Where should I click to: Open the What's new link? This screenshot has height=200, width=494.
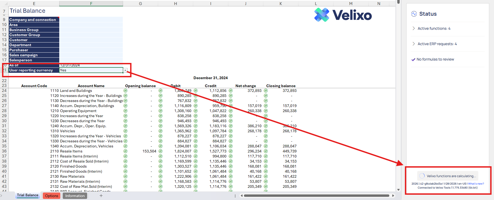(x=476, y=184)
